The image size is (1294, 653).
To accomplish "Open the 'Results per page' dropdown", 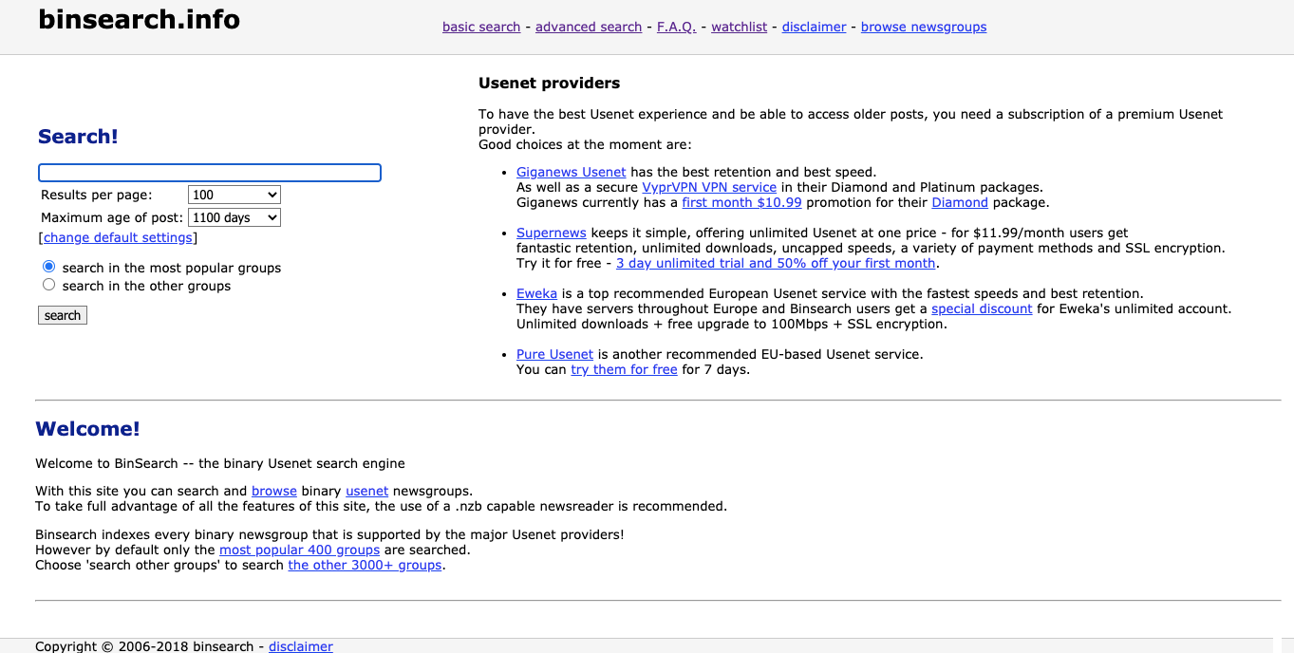I will pos(234,195).
